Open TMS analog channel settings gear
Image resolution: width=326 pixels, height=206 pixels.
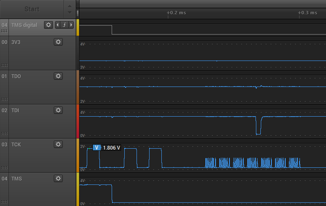(58, 178)
